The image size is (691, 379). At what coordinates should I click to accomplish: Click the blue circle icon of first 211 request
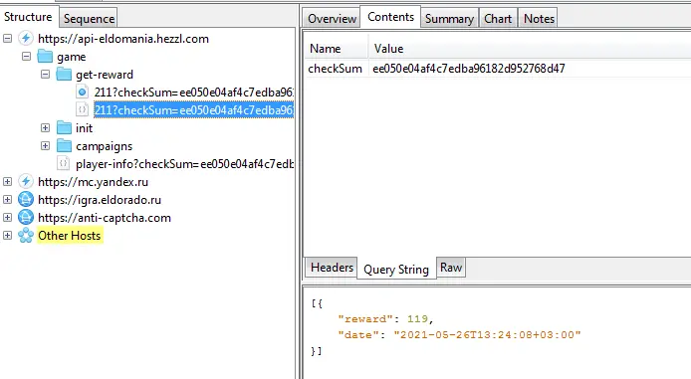pyautogui.click(x=83, y=92)
